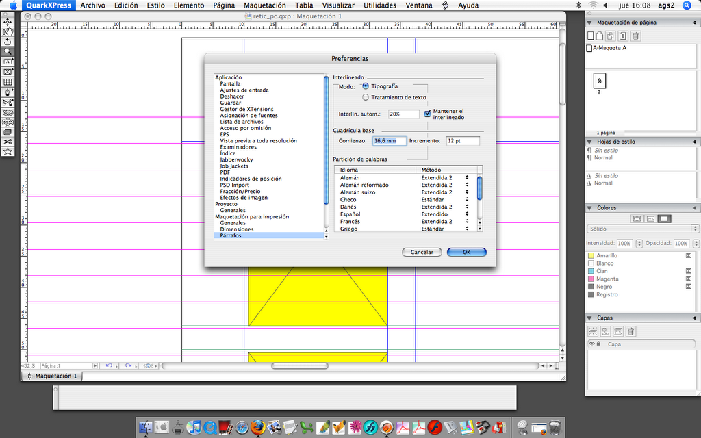This screenshot has height=438, width=701.
Task: Toggle Mantener el interlineado checkbox
Action: point(427,114)
